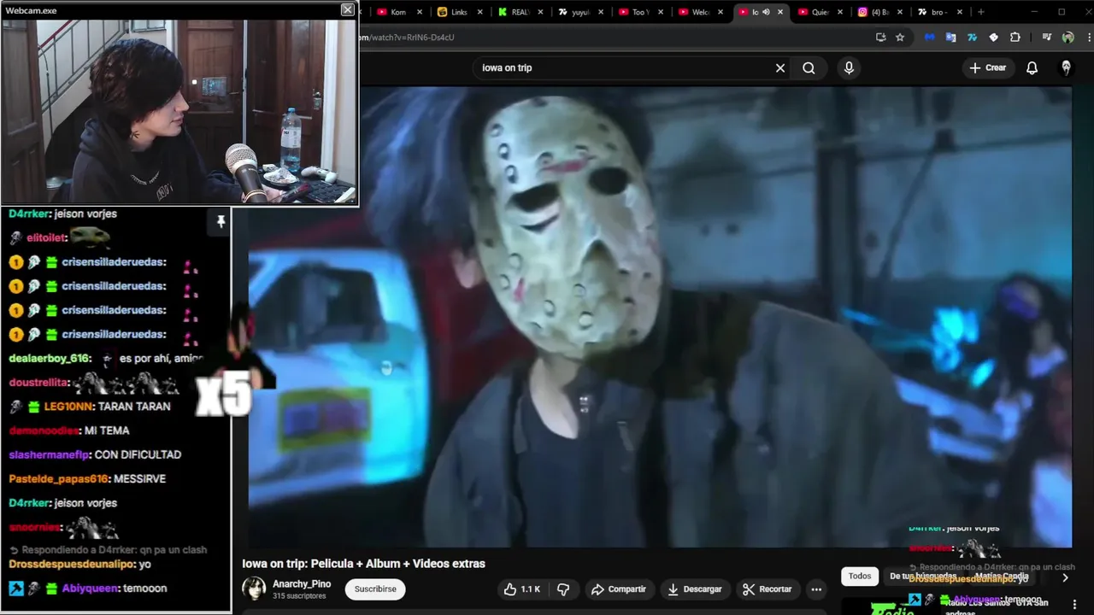Minimize the browser window

[1035, 12]
